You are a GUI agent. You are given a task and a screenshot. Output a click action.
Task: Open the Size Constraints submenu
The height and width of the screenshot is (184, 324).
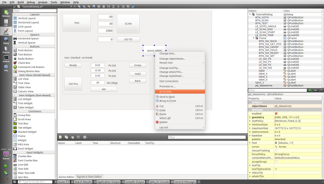(x=180, y=81)
